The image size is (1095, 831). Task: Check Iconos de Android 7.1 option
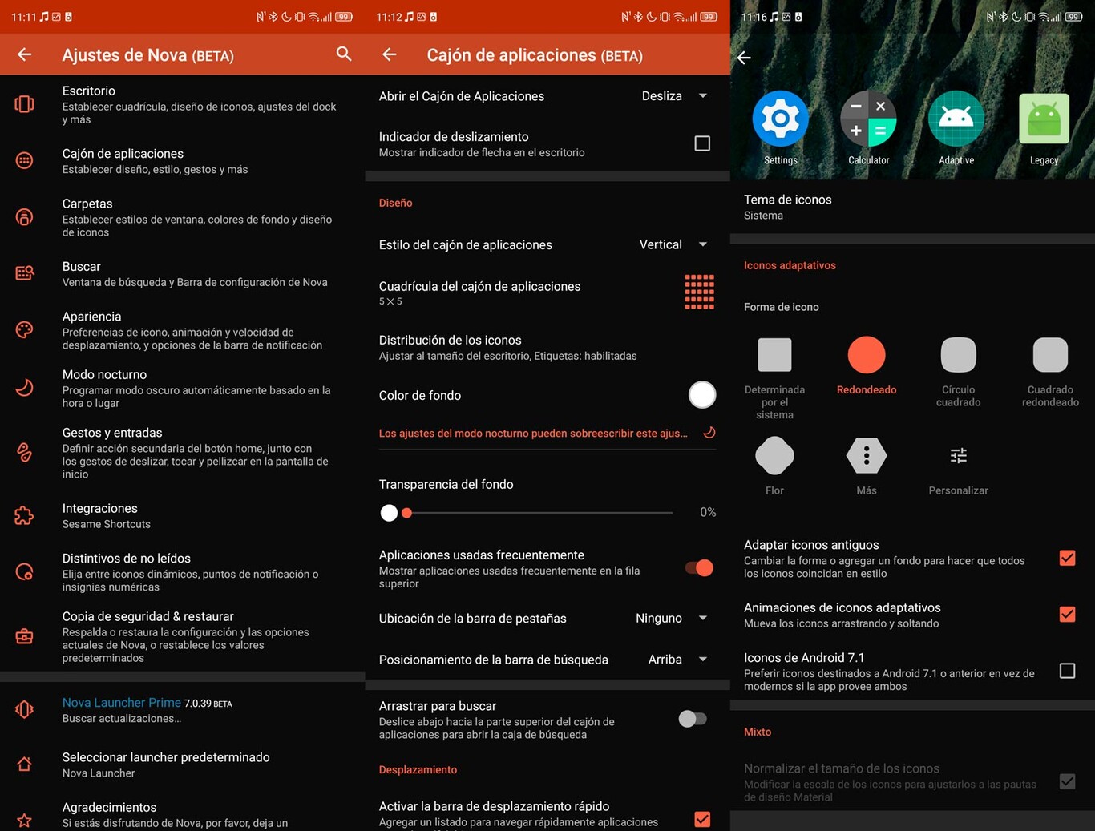[1067, 671]
